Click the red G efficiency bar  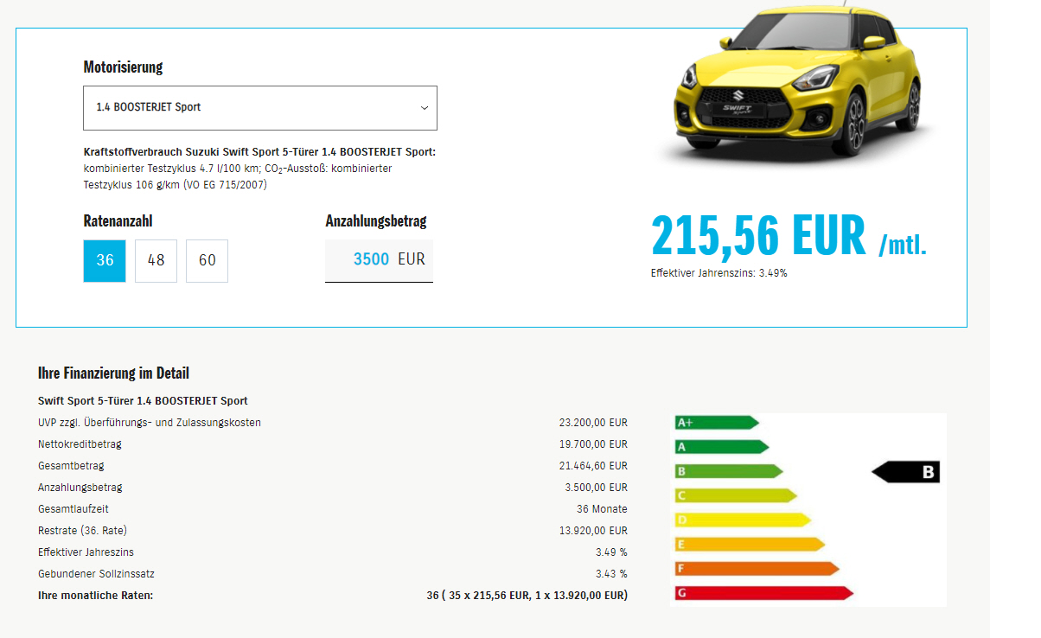pyautogui.click(x=763, y=593)
